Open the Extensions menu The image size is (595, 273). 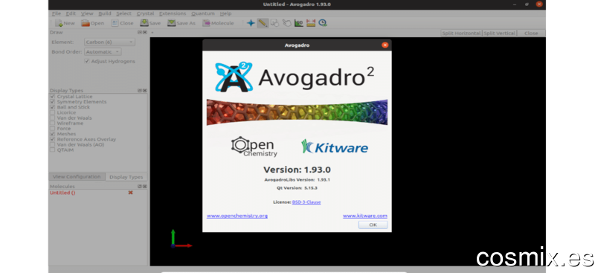tap(173, 13)
